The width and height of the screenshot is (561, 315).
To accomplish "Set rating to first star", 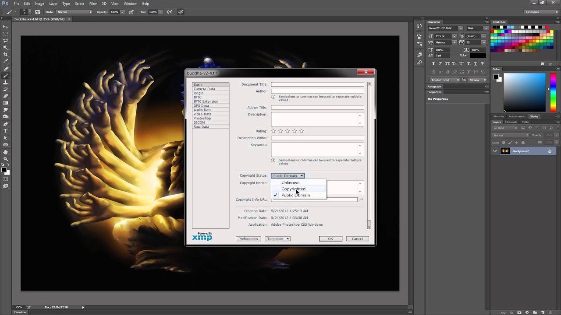I will tap(273, 131).
